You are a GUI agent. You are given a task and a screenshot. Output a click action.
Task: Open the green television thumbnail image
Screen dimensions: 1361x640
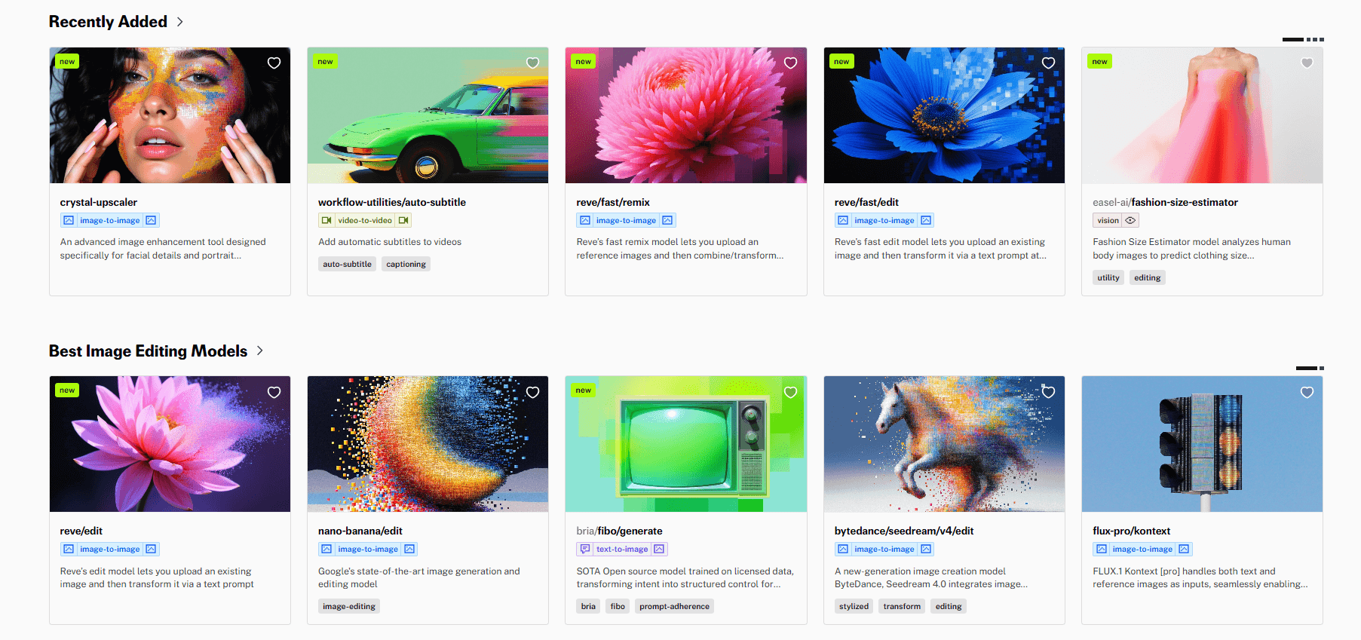(685, 444)
